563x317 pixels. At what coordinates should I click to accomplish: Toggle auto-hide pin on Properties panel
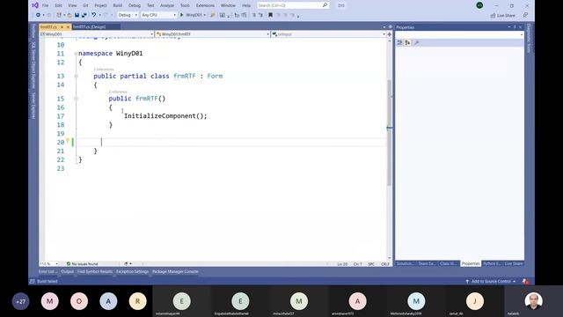(x=515, y=27)
